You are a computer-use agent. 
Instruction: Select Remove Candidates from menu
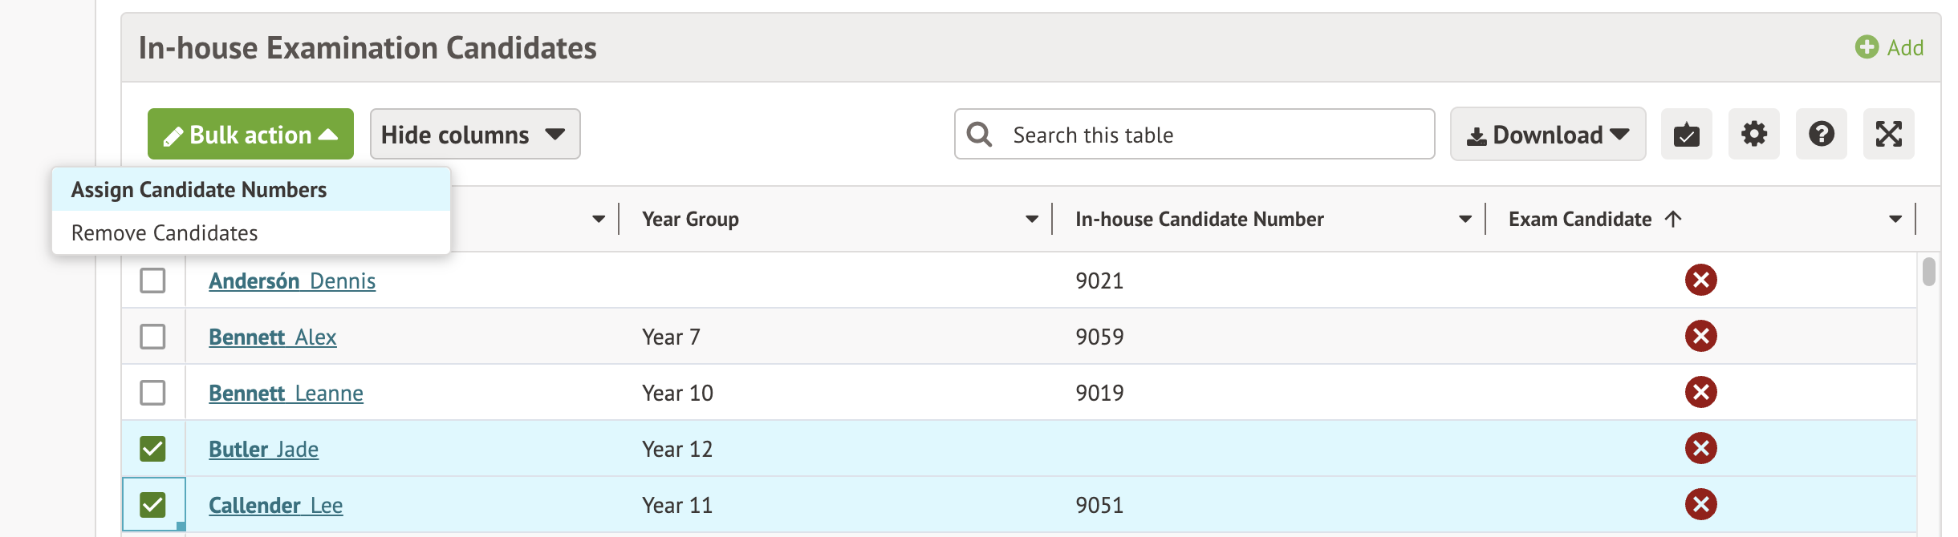click(165, 233)
